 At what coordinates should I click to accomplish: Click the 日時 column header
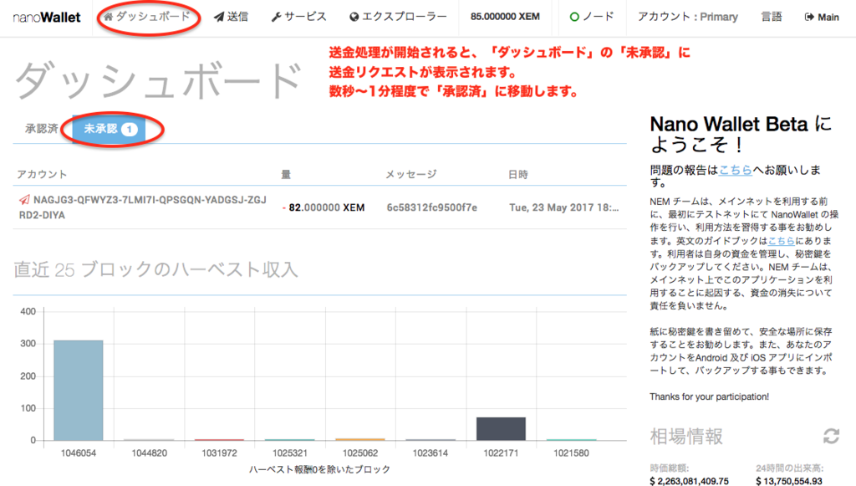tap(518, 175)
